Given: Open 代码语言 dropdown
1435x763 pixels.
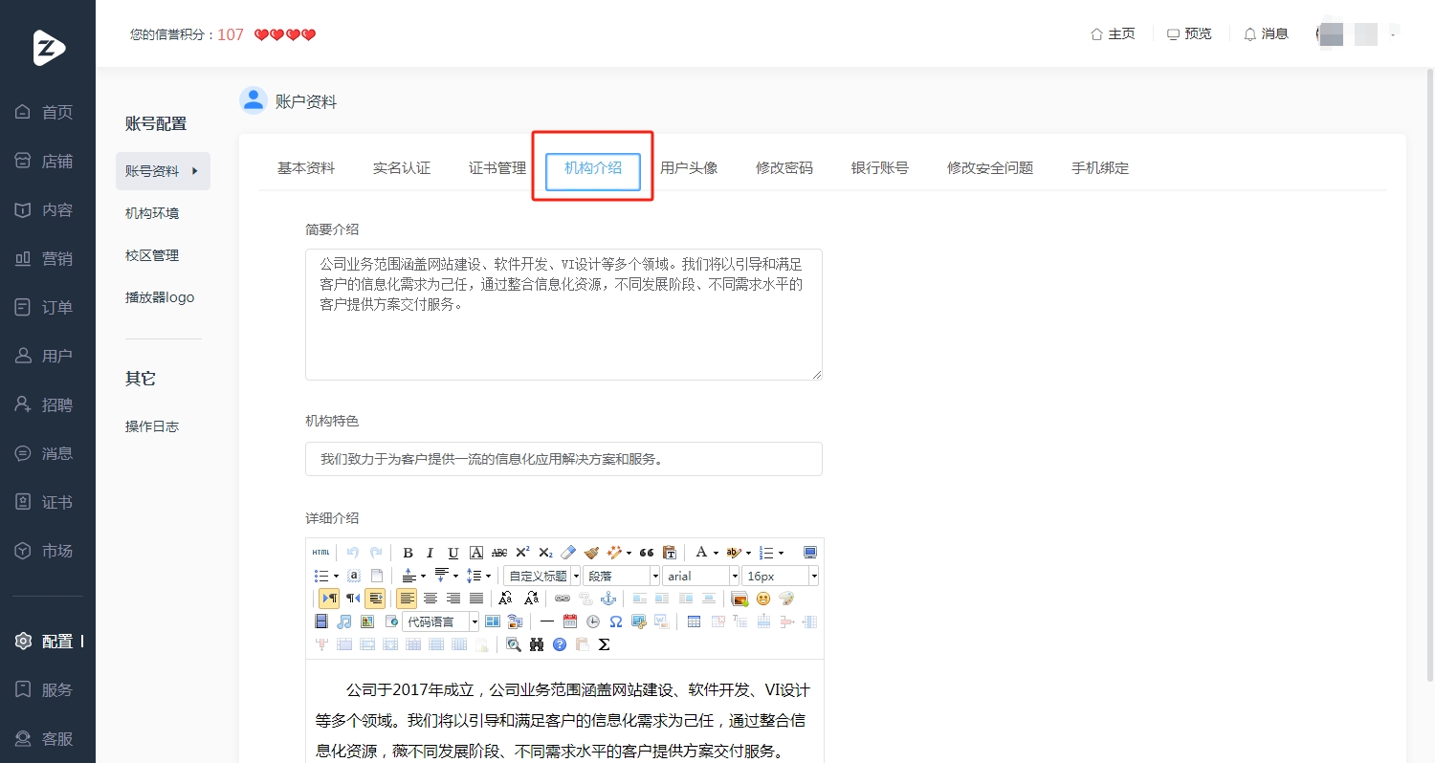Looking at the screenshot, I should (x=441, y=621).
